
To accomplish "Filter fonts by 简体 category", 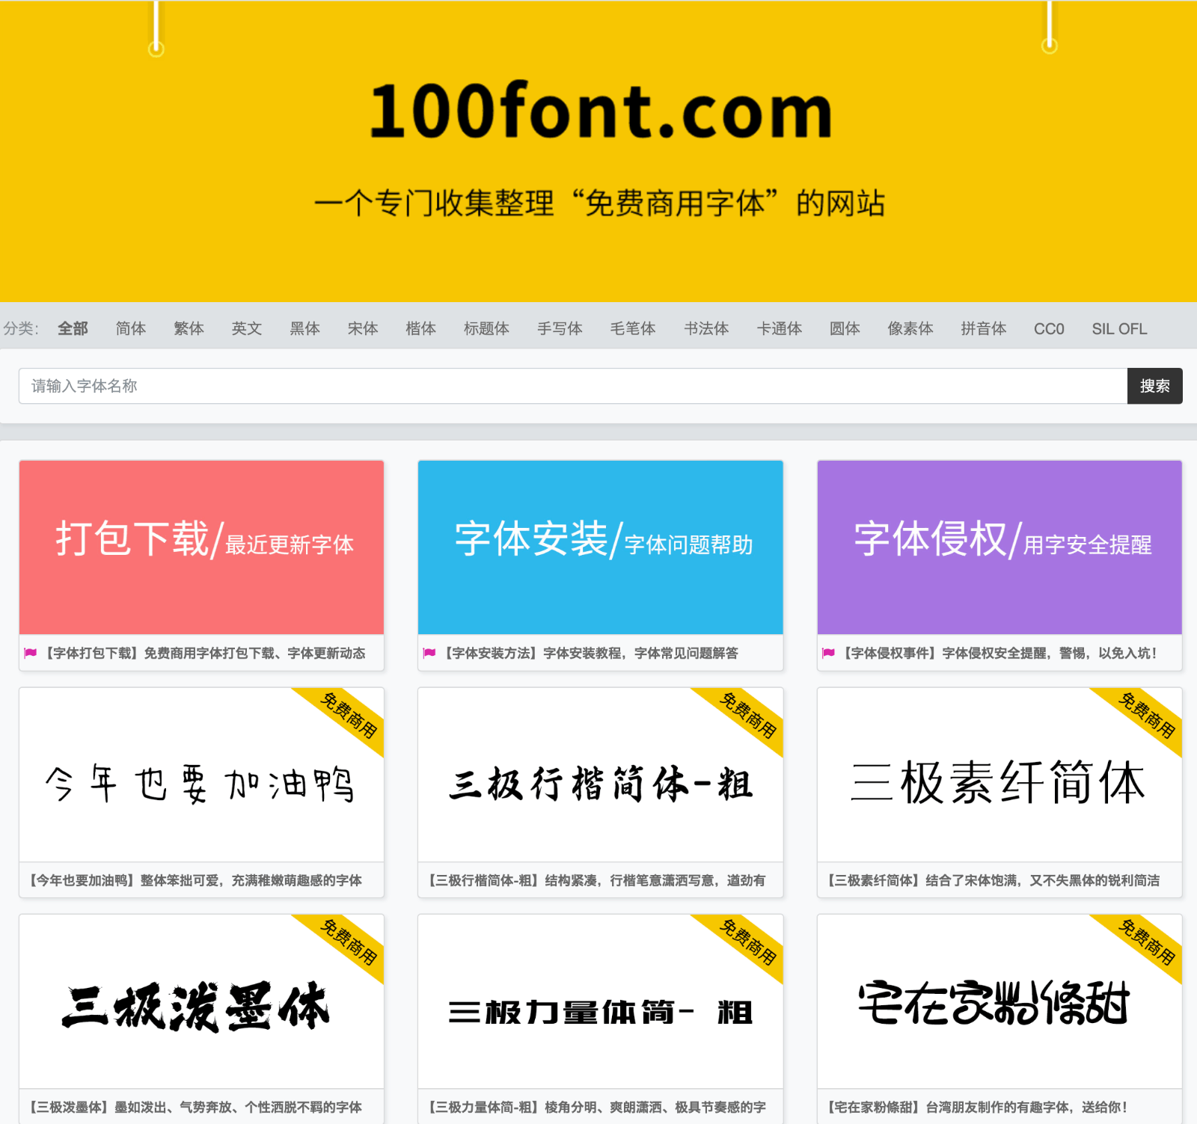I will [x=131, y=328].
